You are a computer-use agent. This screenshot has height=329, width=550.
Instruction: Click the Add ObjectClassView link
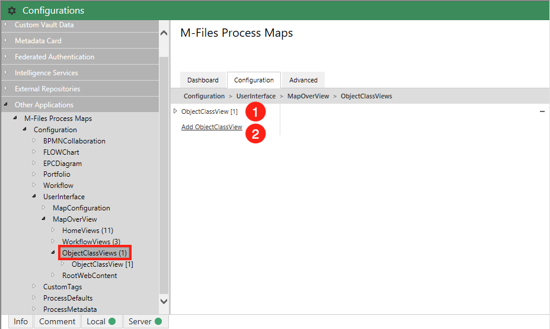click(x=212, y=127)
